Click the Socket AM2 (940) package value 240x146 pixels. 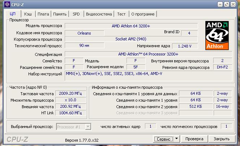[x=131, y=39]
